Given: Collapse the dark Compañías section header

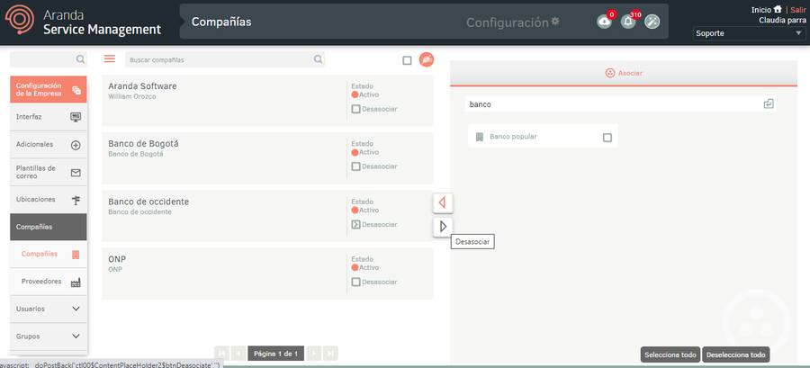Looking at the screenshot, I should coord(49,227).
